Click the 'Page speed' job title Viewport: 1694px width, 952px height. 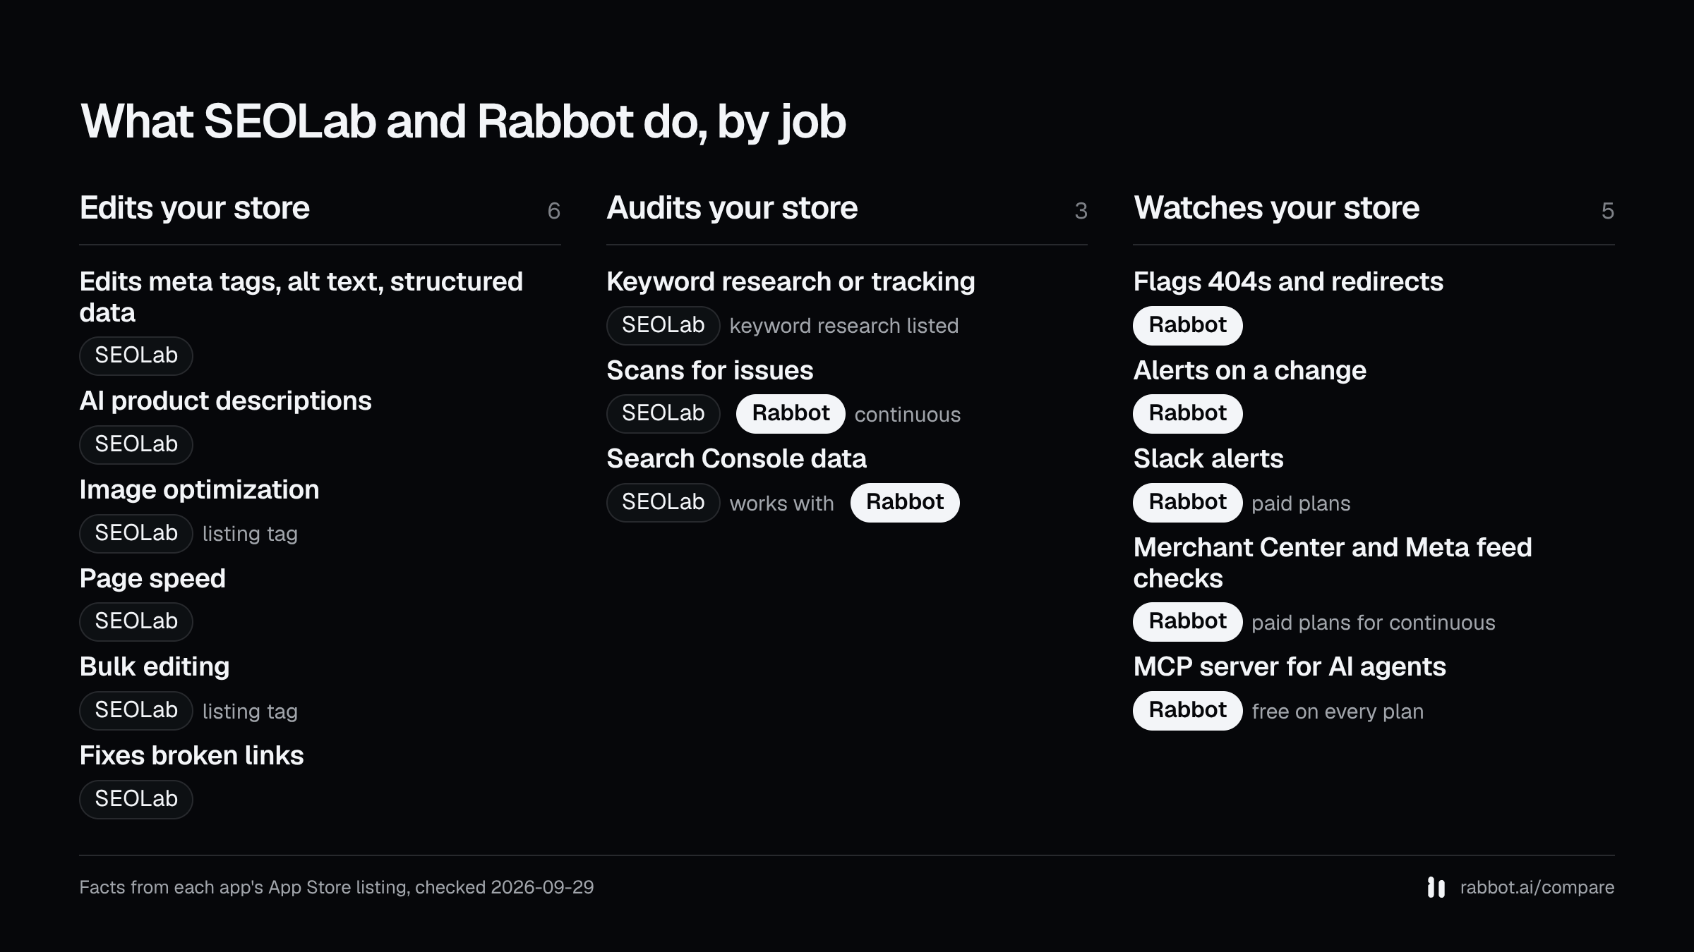[x=152, y=579]
